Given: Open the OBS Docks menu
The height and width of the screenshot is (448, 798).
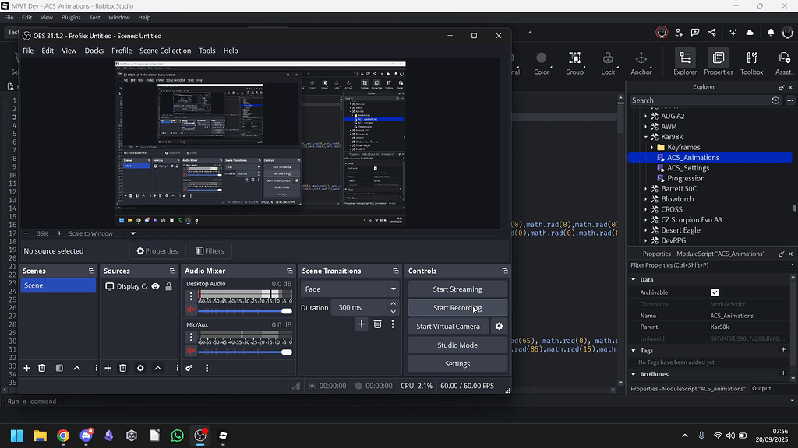Looking at the screenshot, I should point(94,51).
